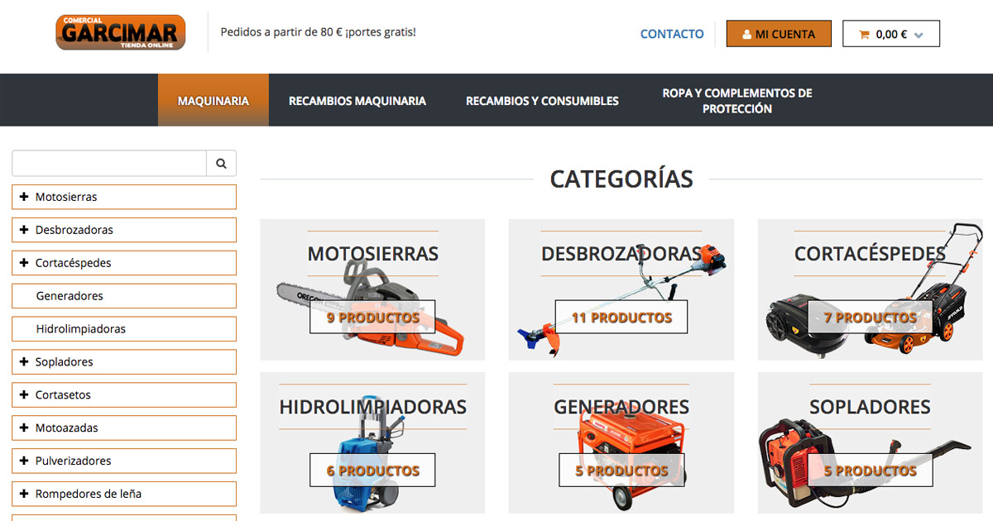The height and width of the screenshot is (521, 993).
Task: Expand the Motoazadas category
Action: click(23, 428)
